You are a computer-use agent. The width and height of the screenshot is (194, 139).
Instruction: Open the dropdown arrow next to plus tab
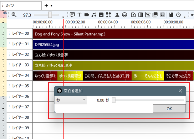tap(52, 6)
